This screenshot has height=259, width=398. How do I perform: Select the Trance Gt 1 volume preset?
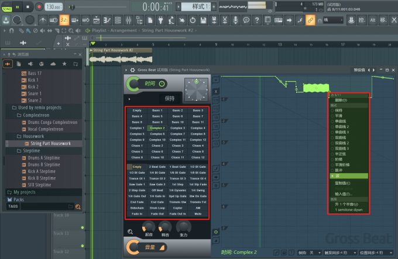pyautogui.click(x=137, y=178)
